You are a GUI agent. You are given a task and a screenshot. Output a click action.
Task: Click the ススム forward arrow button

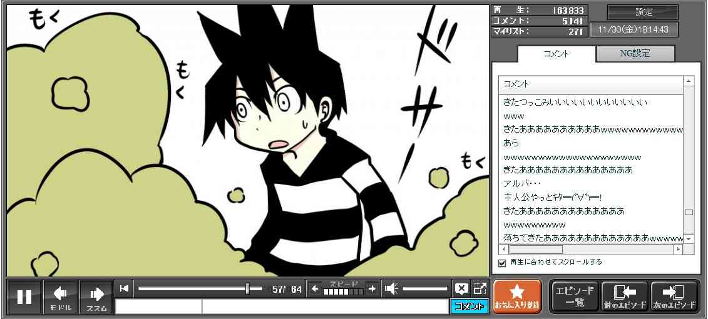(x=96, y=296)
